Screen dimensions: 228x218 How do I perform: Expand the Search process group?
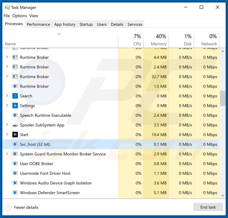coord(7,95)
